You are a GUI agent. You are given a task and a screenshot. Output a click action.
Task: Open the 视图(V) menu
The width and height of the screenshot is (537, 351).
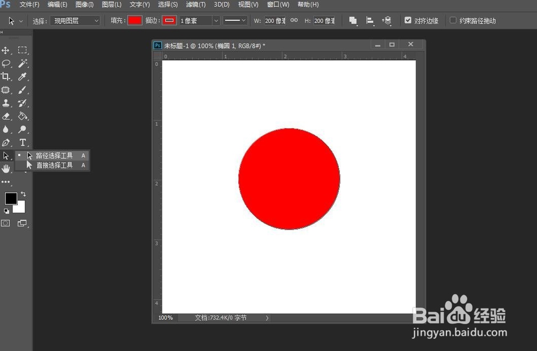(x=248, y=4)
